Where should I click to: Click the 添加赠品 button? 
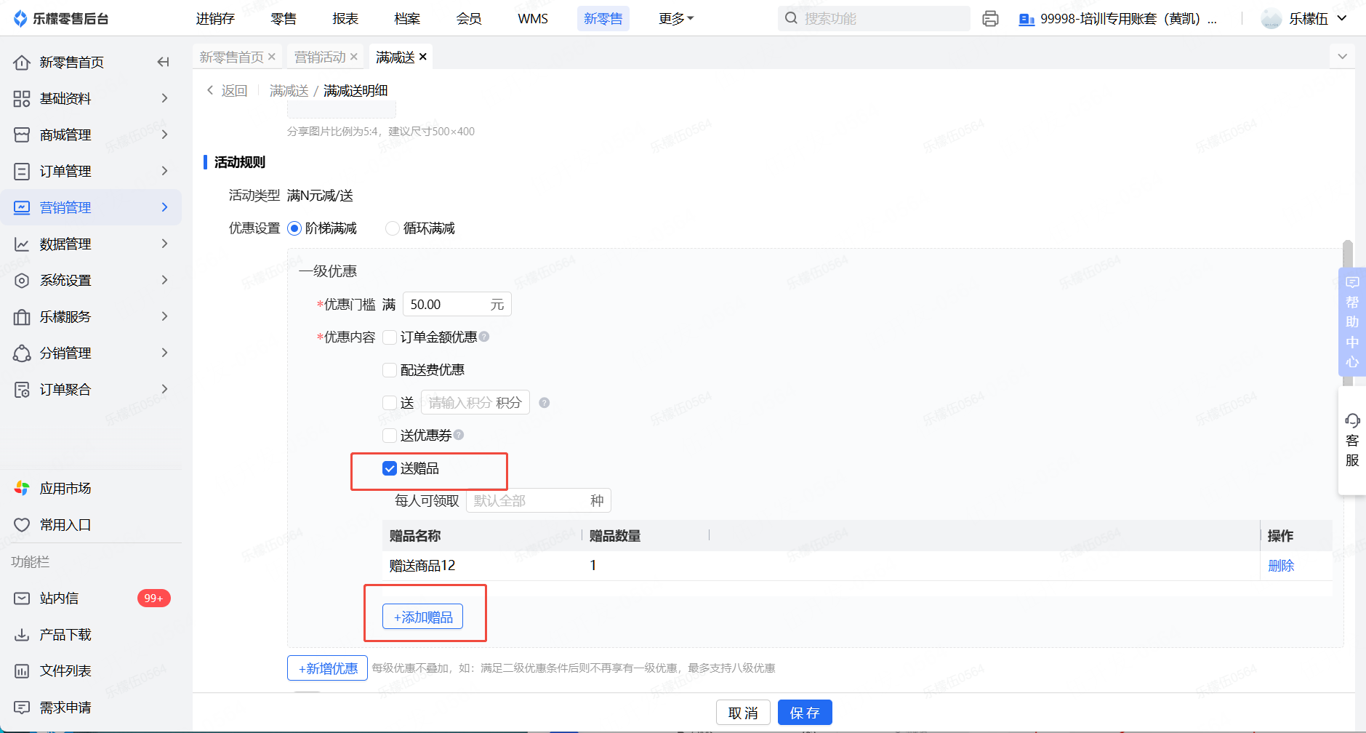point(423,617)
